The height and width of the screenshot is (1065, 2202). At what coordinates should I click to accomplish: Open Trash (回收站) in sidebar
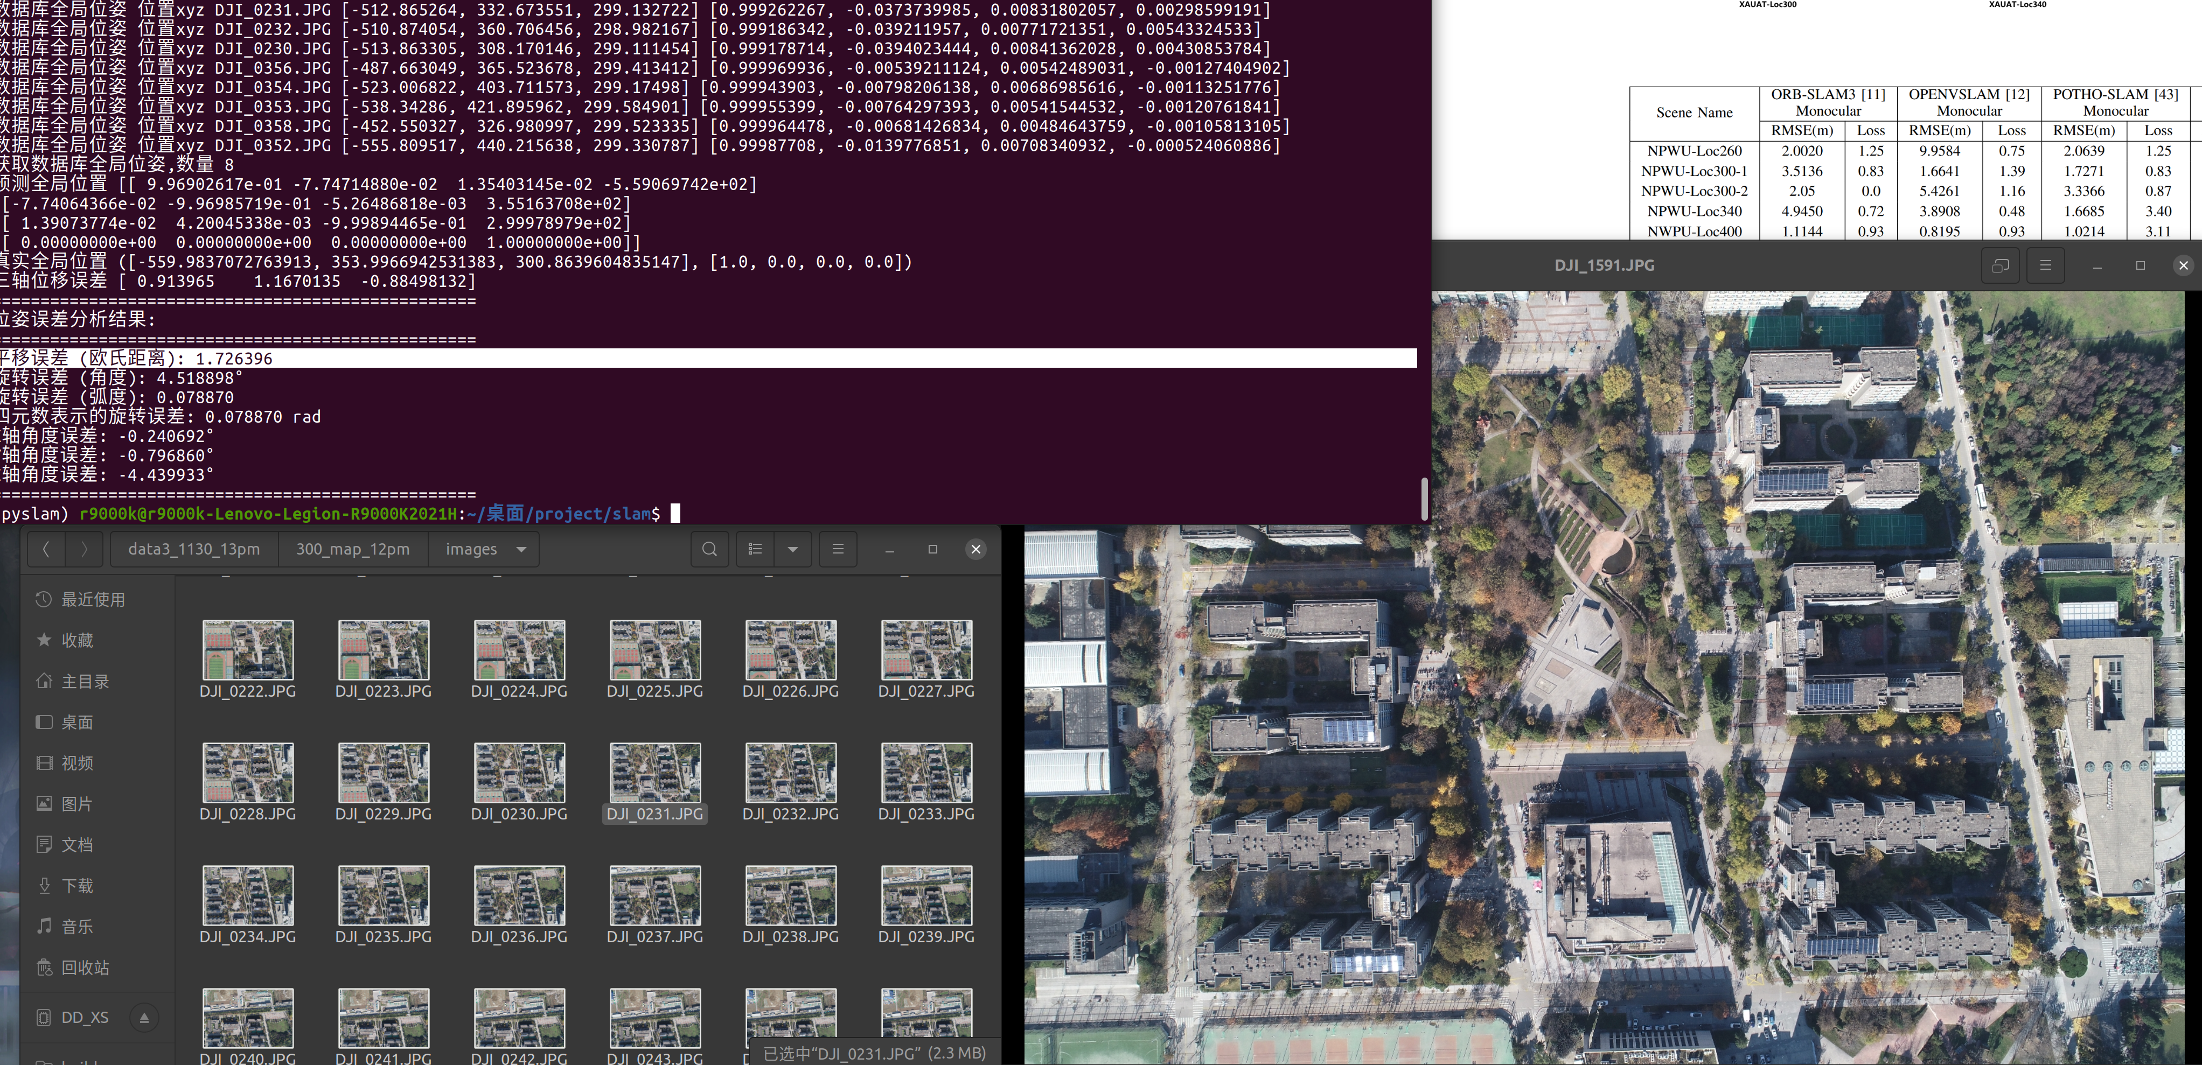pyautogui.click(x=85, y=968)
